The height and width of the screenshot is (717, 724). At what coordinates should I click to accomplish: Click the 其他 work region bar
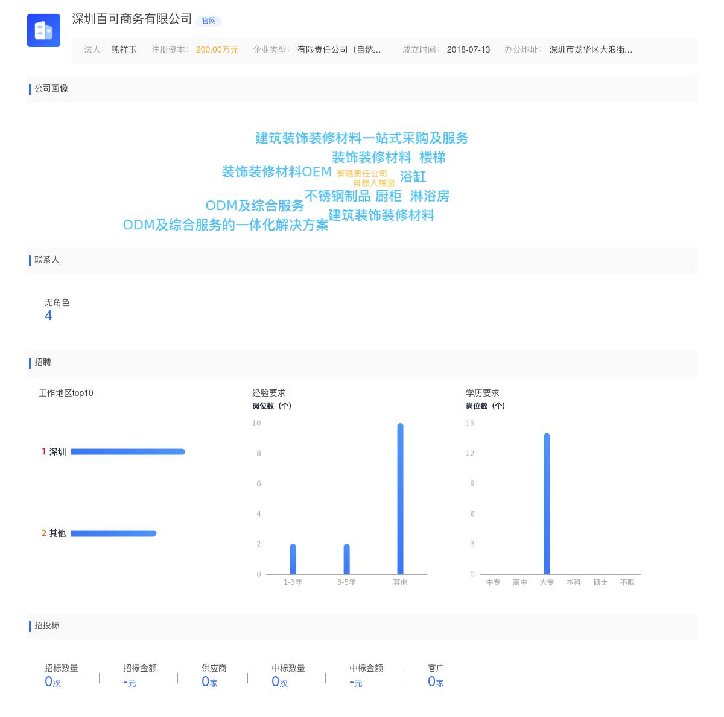(113, 533)
